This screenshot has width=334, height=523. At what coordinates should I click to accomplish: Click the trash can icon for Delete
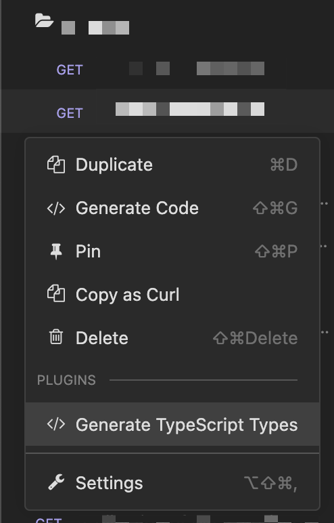[56, 337]
